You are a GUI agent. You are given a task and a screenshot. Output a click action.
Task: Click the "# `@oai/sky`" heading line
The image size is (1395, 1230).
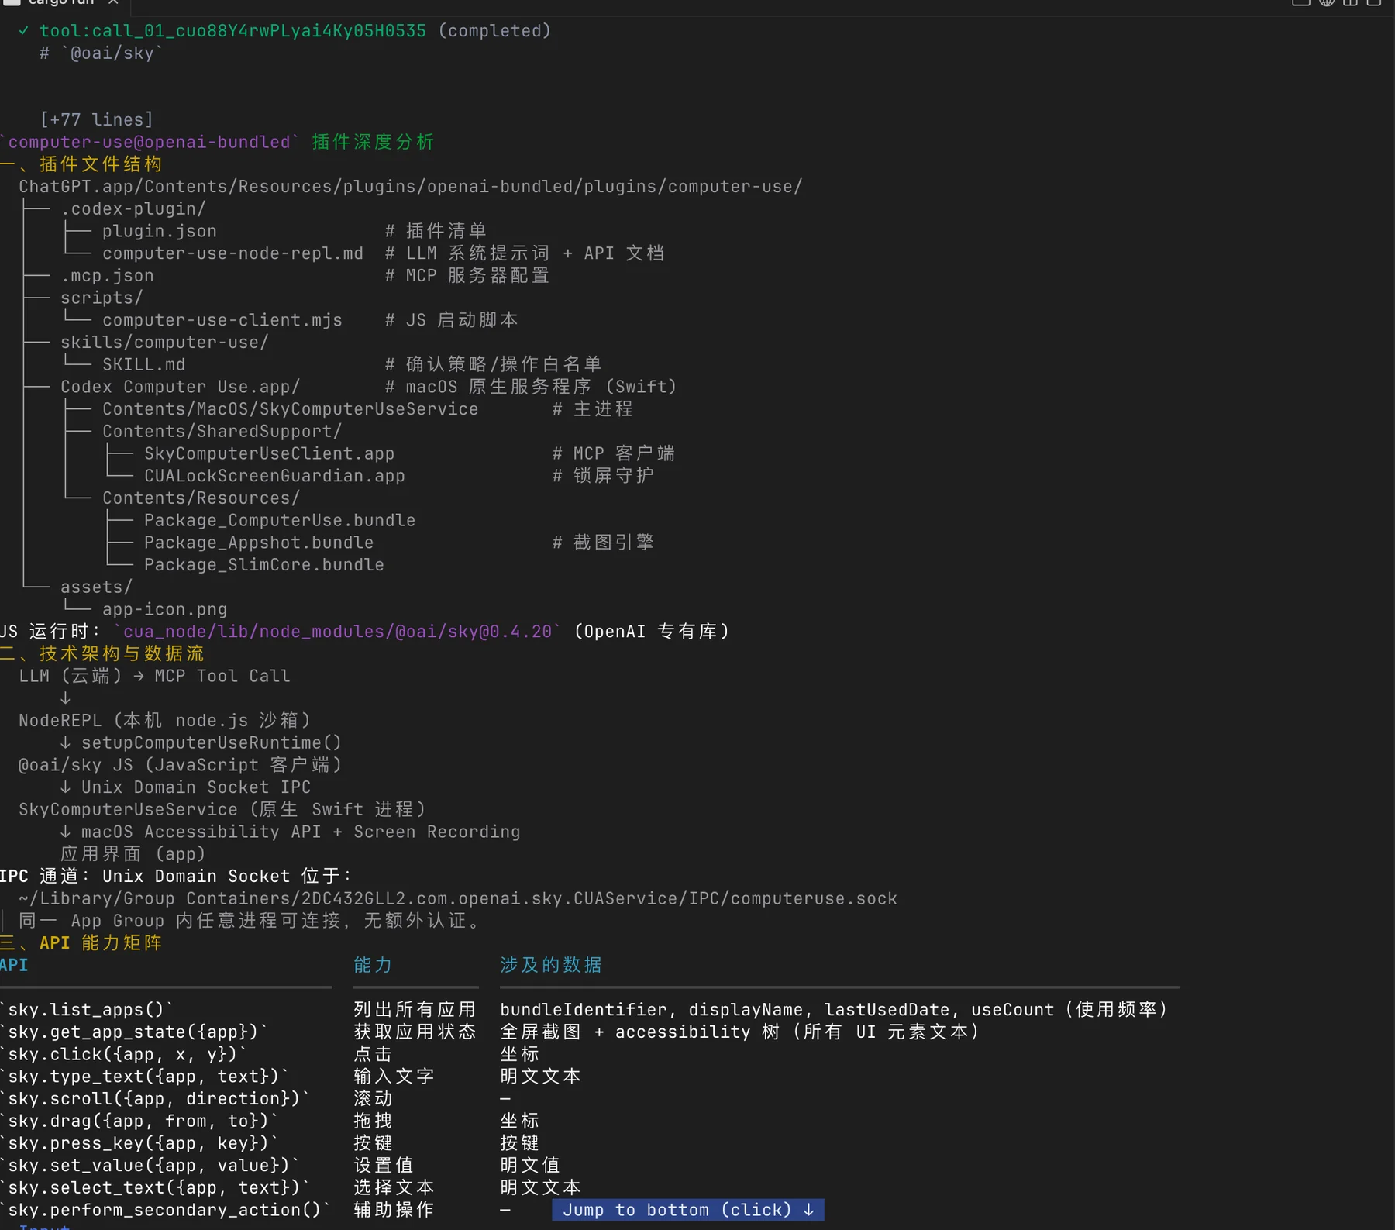(x=102, y=53)
